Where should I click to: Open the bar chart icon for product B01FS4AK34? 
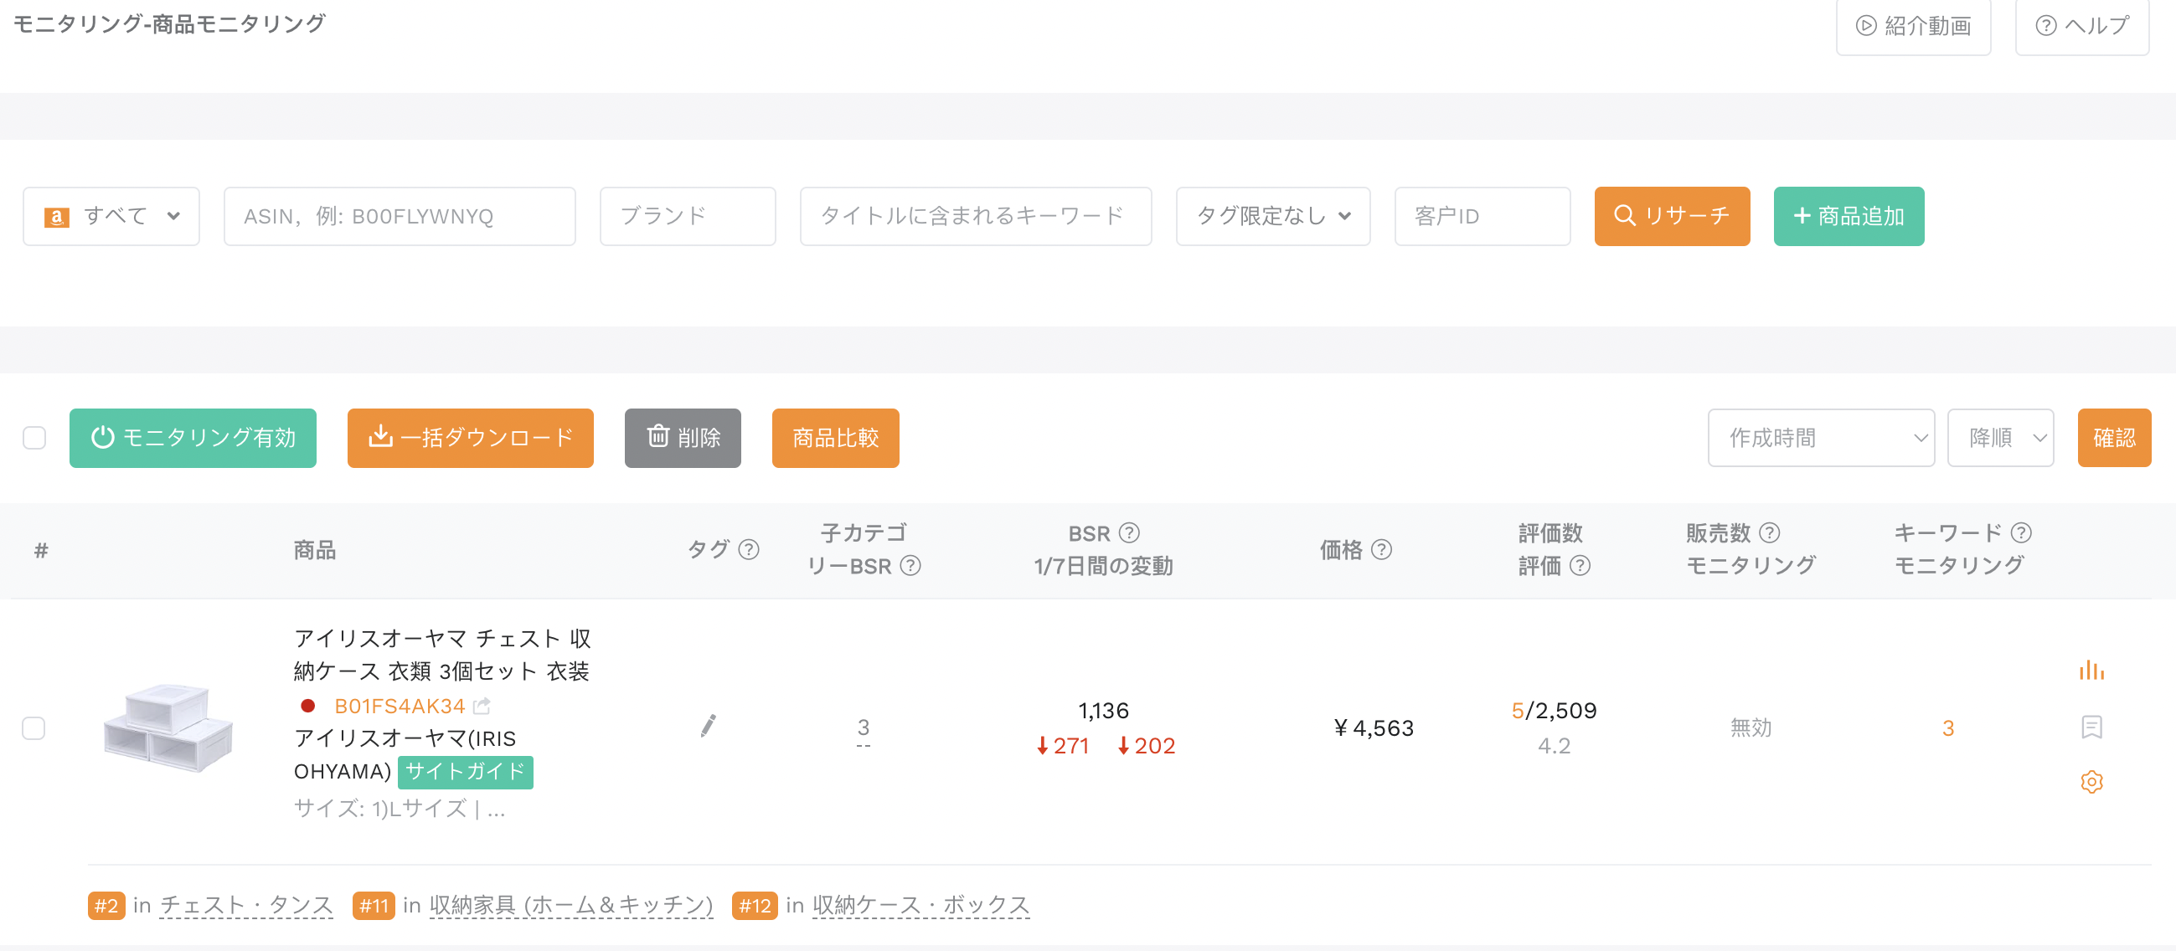click(2091, 670)
